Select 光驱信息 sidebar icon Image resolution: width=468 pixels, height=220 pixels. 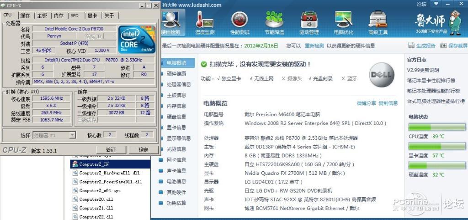161,149
